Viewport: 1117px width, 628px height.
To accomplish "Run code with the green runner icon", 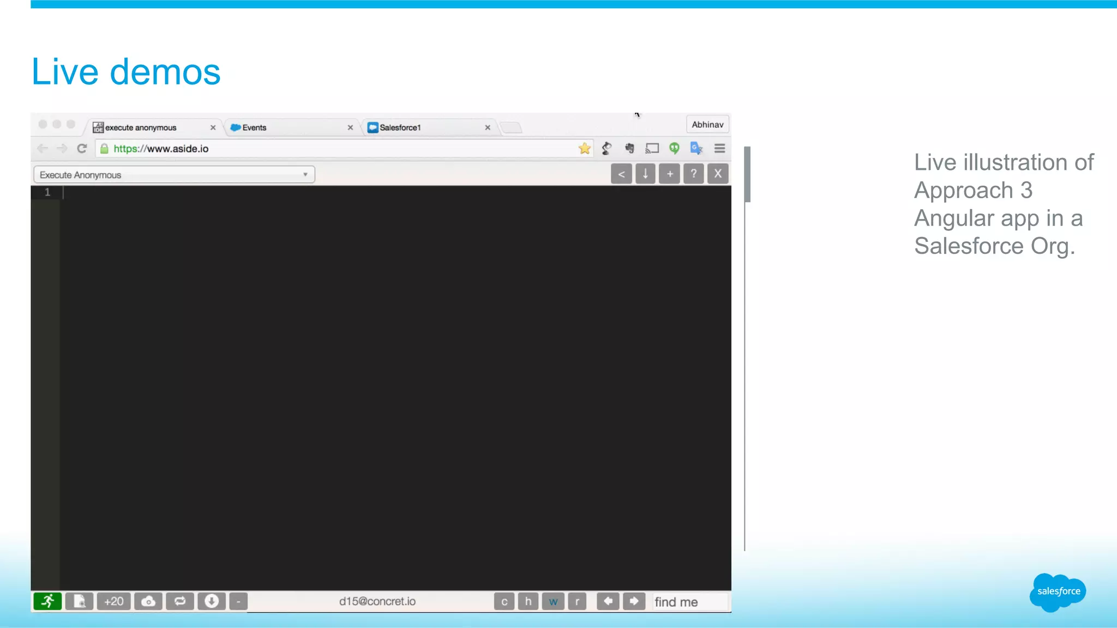I will pyautogui.click(x=47, y=601).
